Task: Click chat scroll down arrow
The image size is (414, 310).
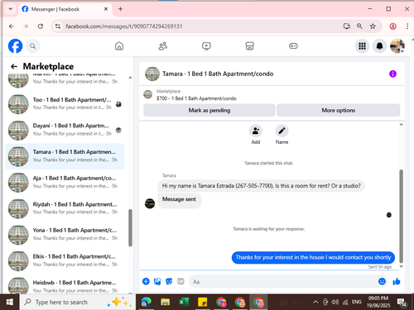Action: tap(401, 266)
